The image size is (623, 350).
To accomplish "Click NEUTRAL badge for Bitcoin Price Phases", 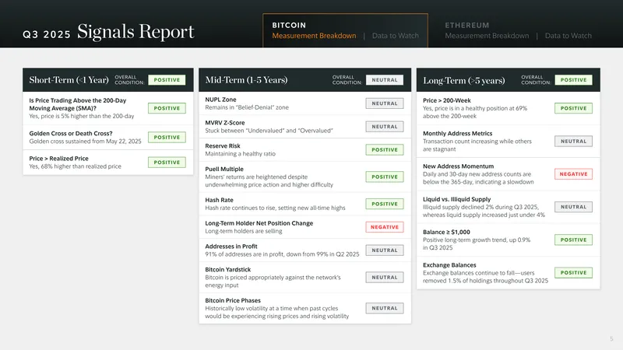I will 385,308.
